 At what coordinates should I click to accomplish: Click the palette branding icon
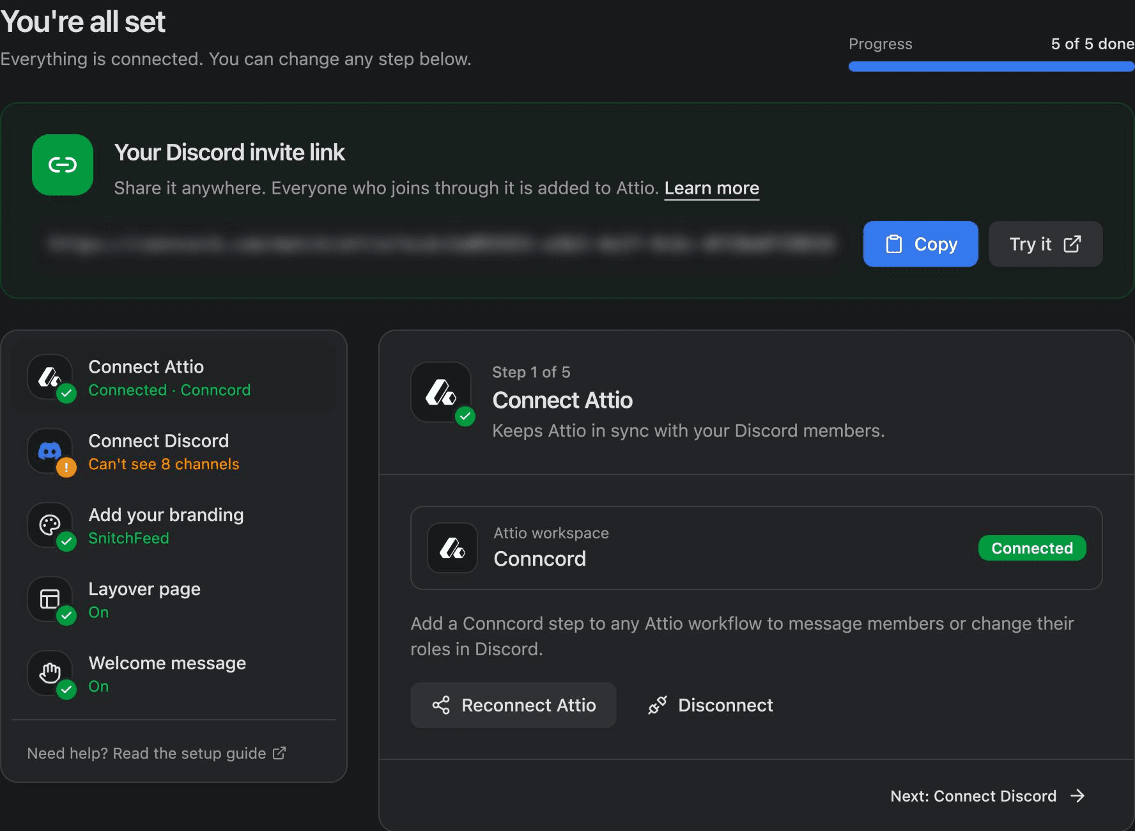pos(50,525)
